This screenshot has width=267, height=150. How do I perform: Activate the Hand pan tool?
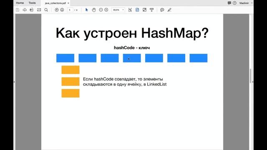[94, 10]
